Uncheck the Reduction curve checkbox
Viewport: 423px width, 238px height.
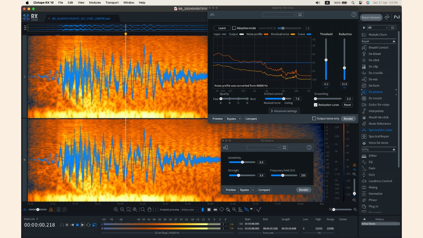(x=316, y=105)
